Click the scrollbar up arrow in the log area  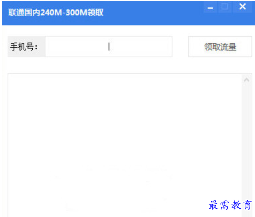(247, 80)
